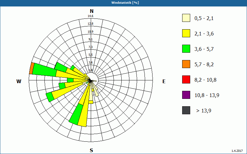Click the 9,1 radial axis value

(x=90, y=39)
